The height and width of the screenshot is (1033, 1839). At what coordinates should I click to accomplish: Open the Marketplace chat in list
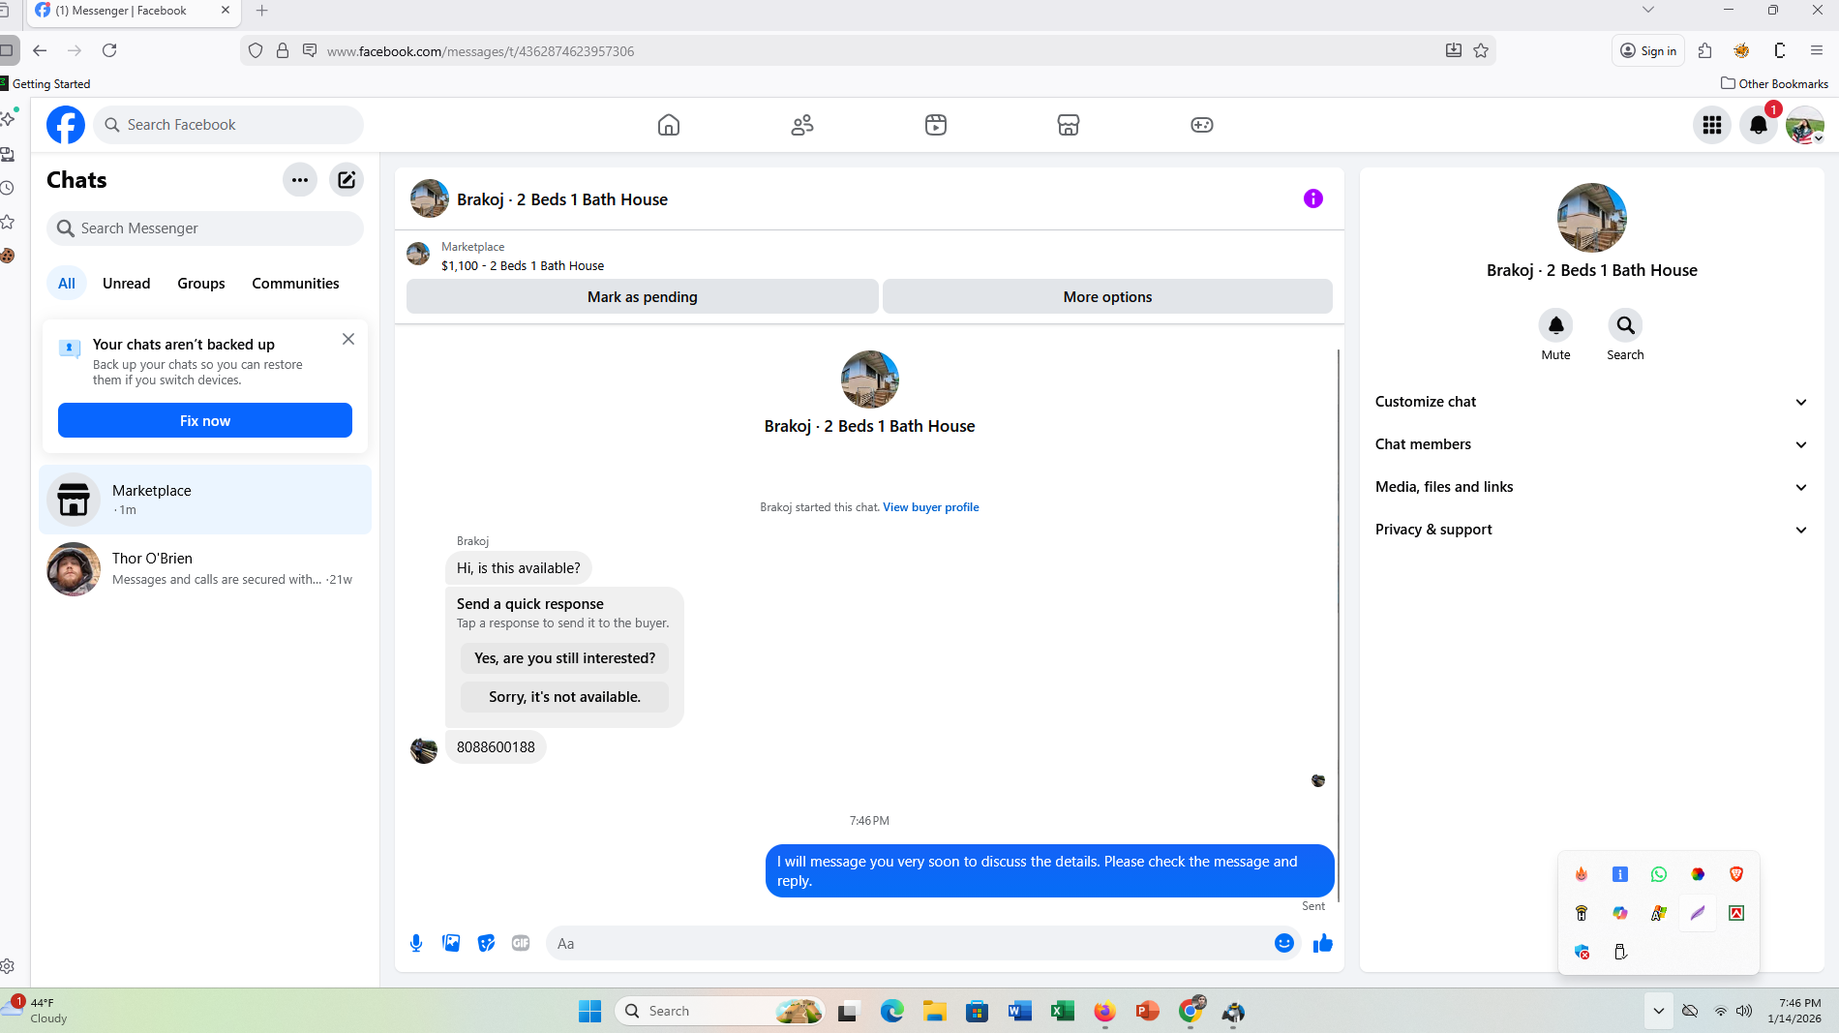pos(205,500)
